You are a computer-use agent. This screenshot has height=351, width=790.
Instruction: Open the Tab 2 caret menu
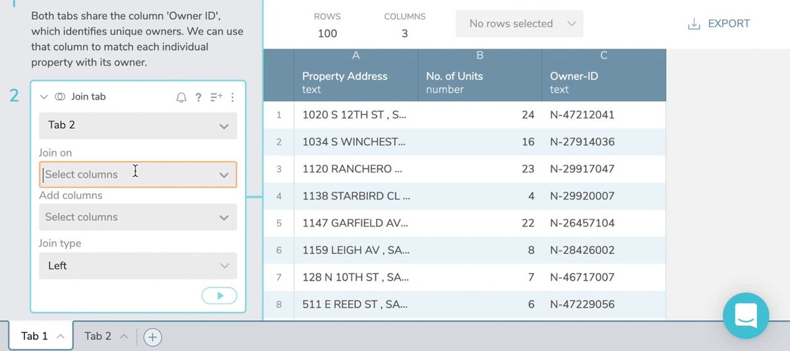tap(122, 337)
